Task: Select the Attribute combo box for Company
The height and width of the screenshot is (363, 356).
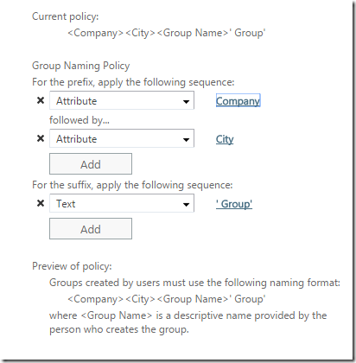Action: point(122,100)
